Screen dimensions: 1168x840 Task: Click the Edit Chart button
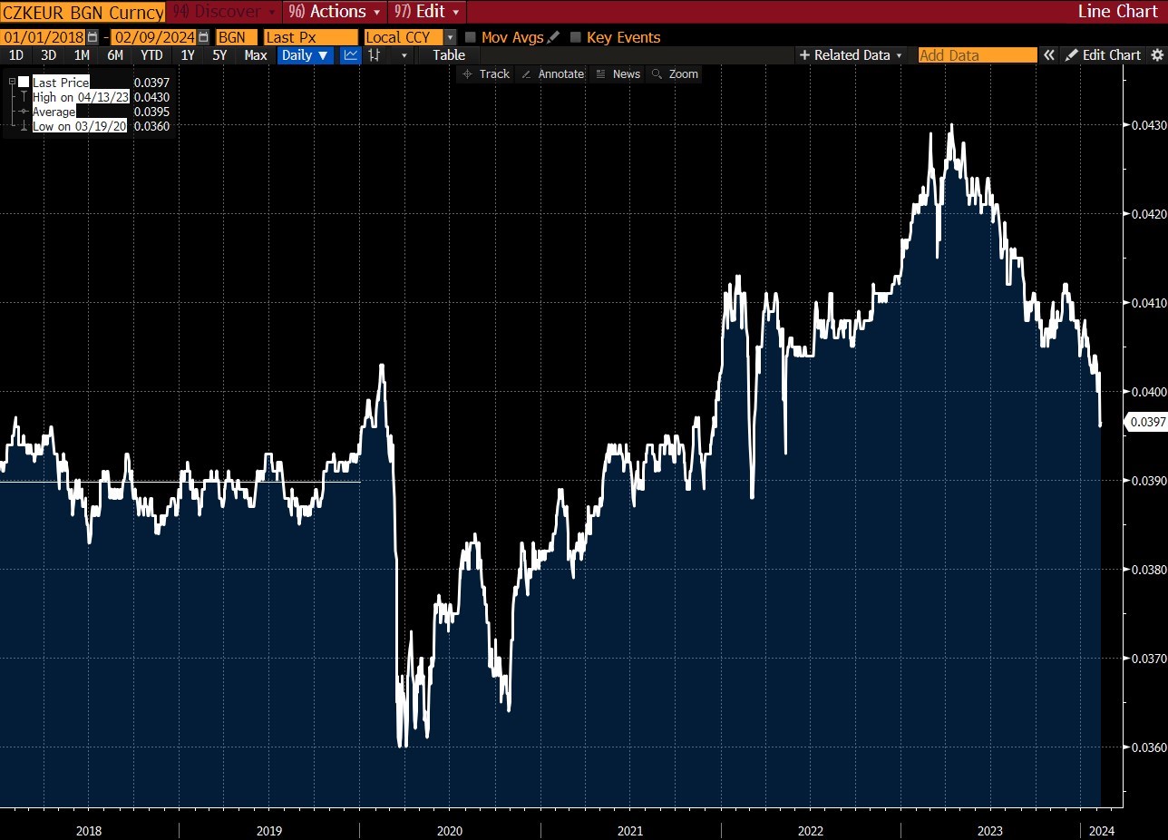[x=1103, y=55]
